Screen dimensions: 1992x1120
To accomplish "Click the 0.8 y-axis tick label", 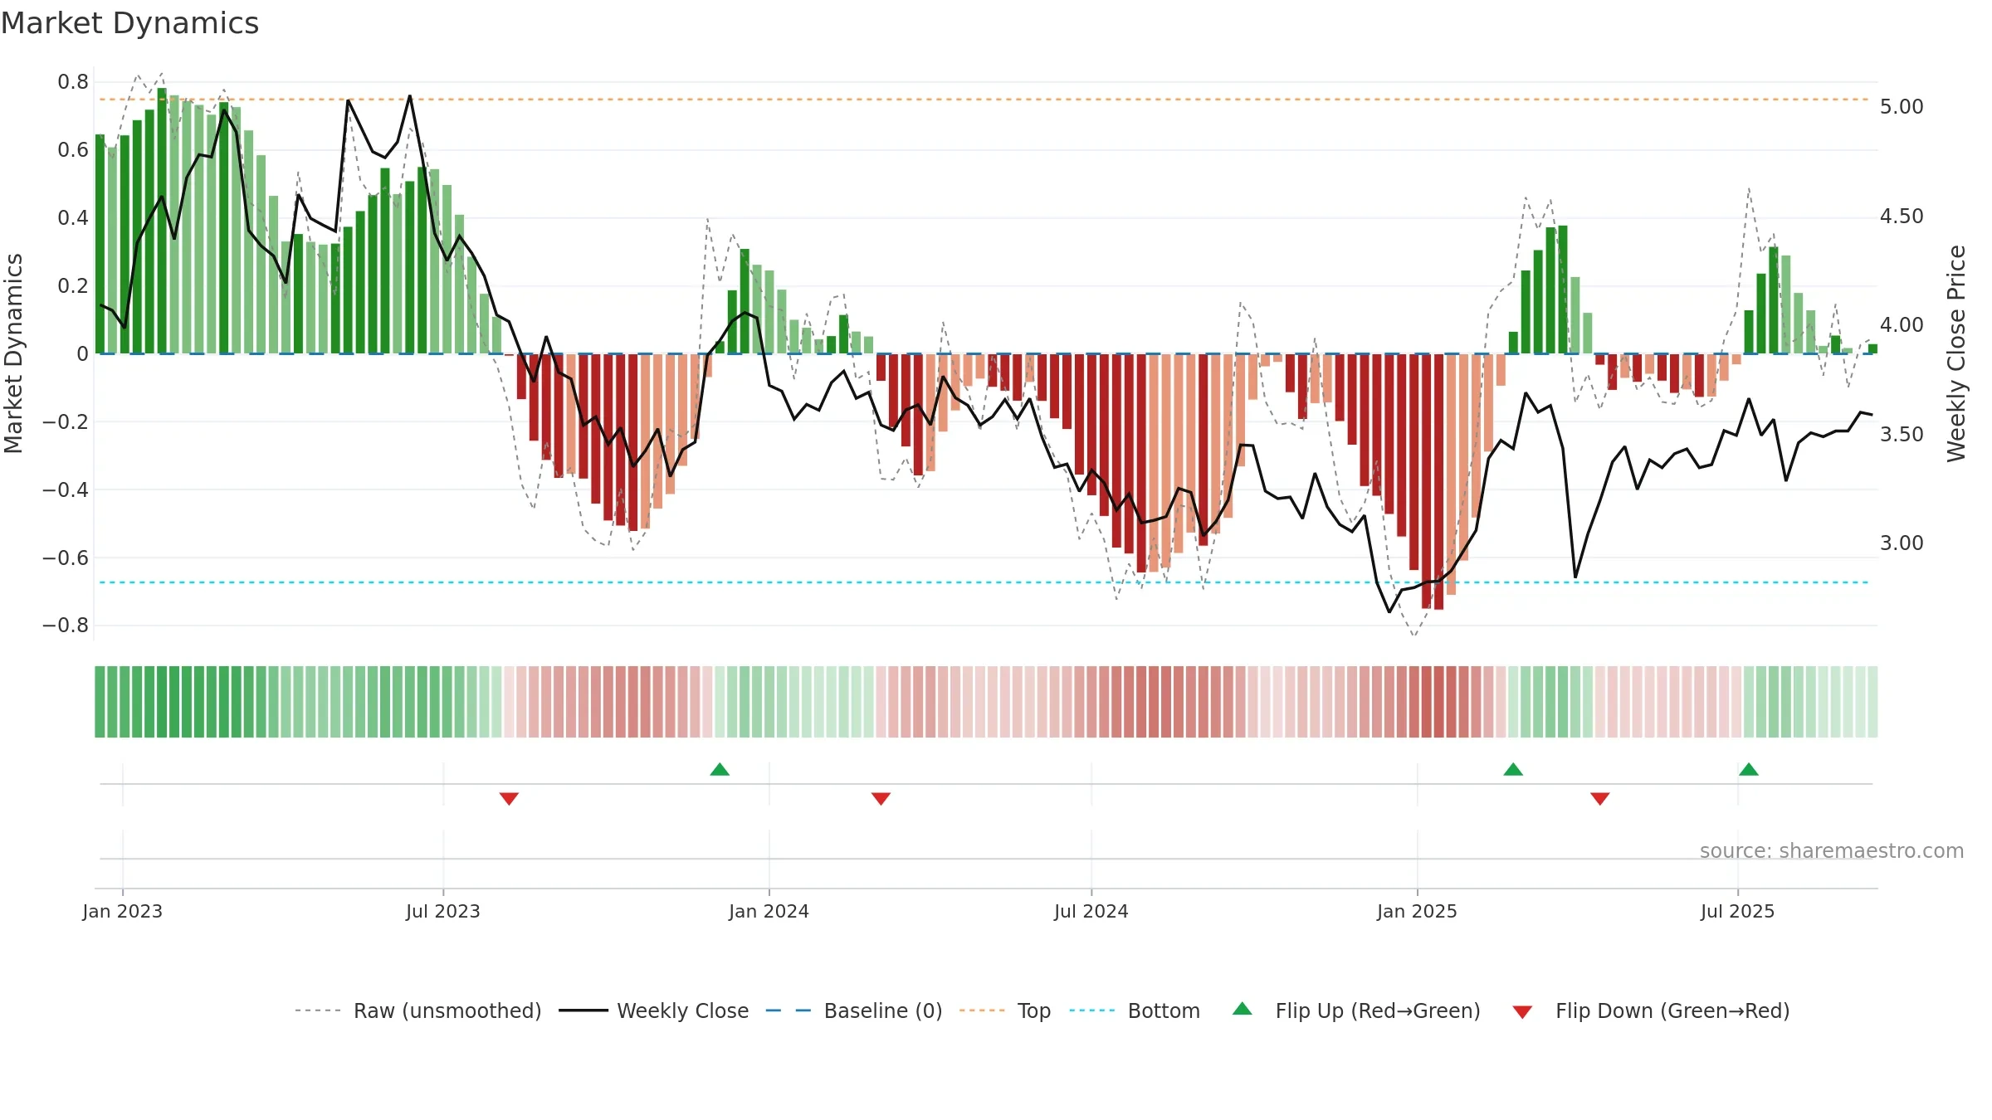I will coord(73,82).
